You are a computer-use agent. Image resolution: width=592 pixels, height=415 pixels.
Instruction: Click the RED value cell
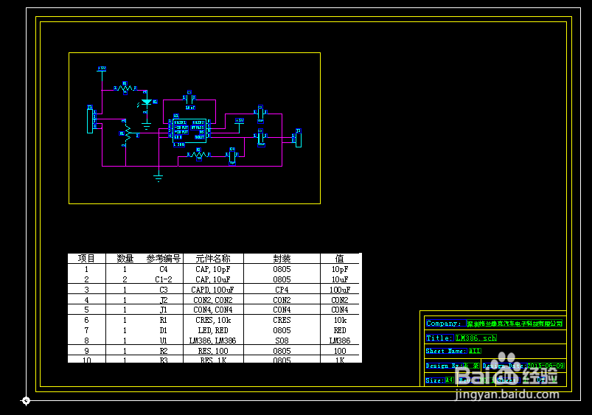340,330
